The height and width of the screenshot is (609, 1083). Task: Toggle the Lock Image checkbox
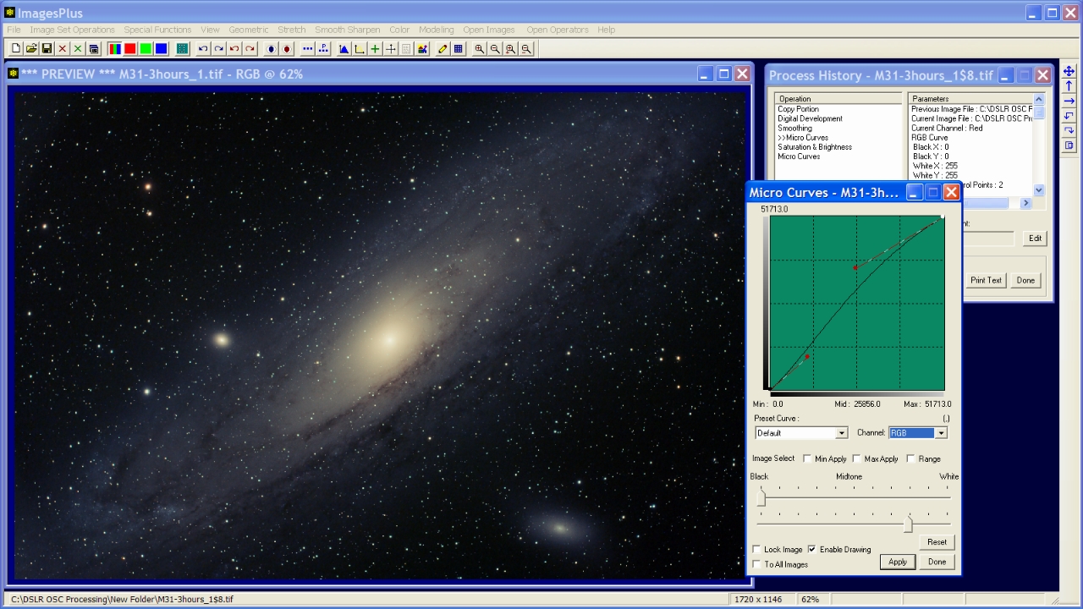756,549
